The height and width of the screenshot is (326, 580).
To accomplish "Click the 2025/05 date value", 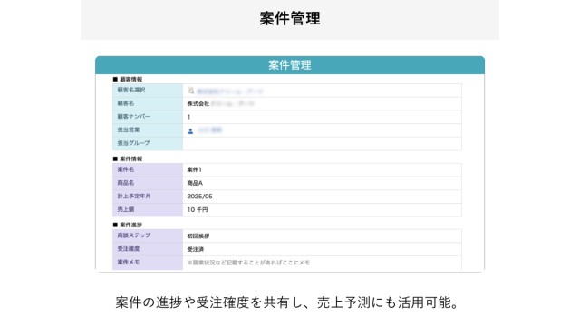I will coord(199,197).
